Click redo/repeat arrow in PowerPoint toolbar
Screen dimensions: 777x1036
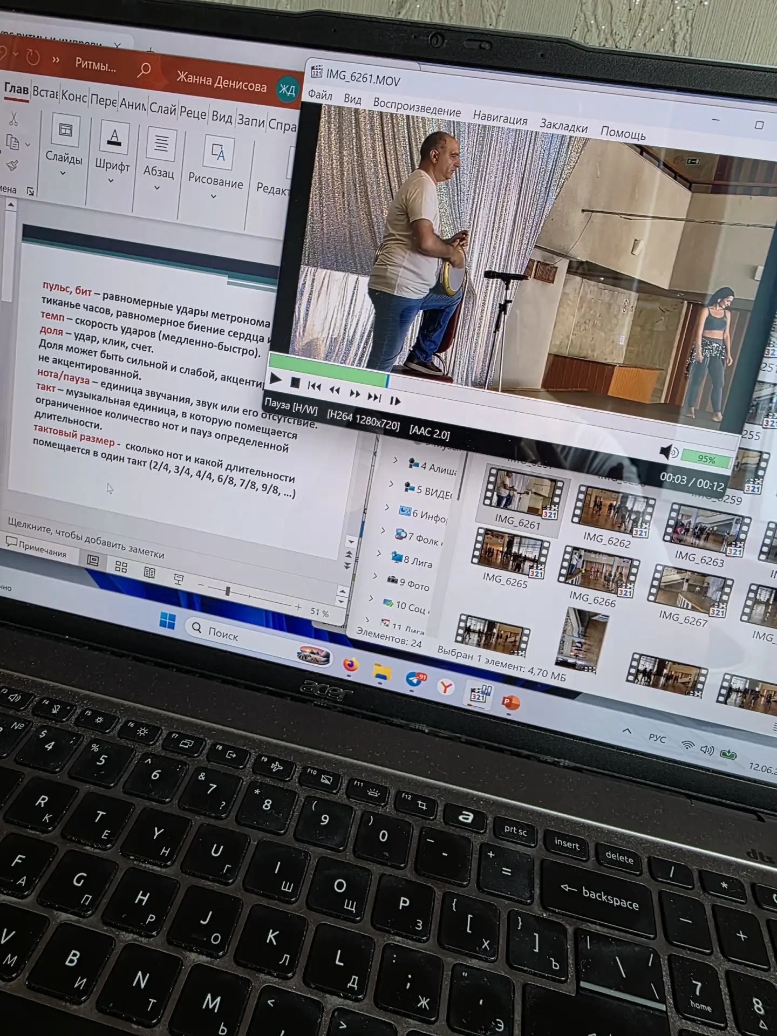[32, 57]
